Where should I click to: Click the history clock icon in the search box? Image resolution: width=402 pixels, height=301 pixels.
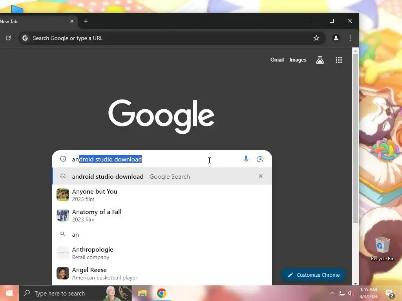[x=63, y=159]
